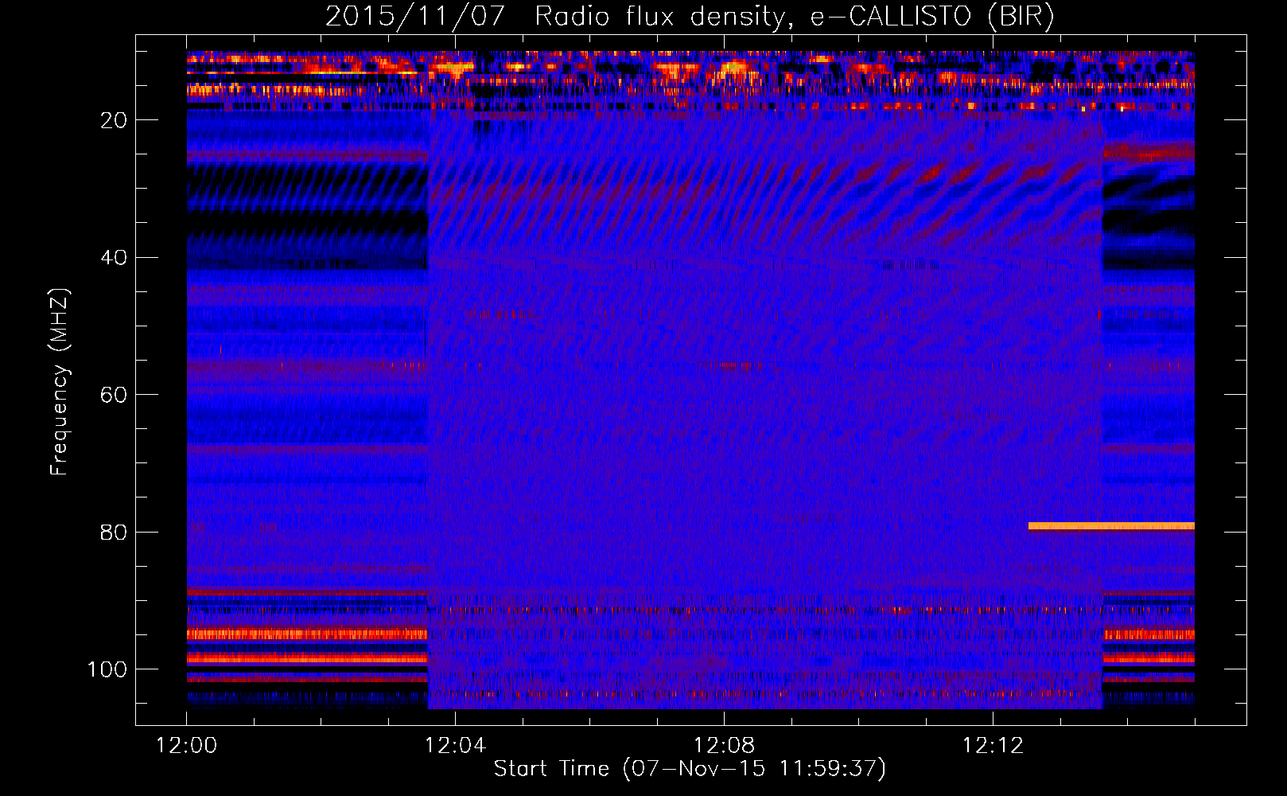Click the "12:08" time tick label

tap(724, 746)
